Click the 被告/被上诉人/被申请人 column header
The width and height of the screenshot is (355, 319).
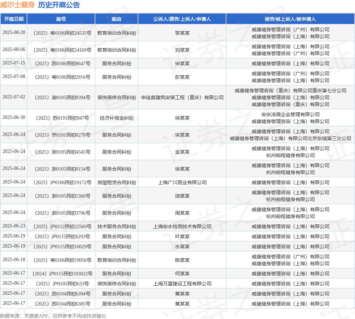[290, 19]
